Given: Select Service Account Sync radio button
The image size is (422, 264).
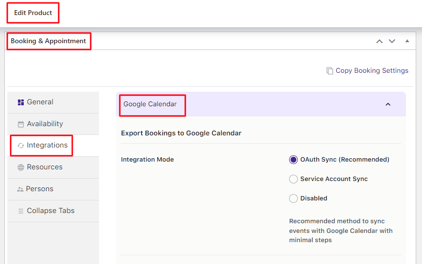Looking at the screenshot, I should coord(293,179).
